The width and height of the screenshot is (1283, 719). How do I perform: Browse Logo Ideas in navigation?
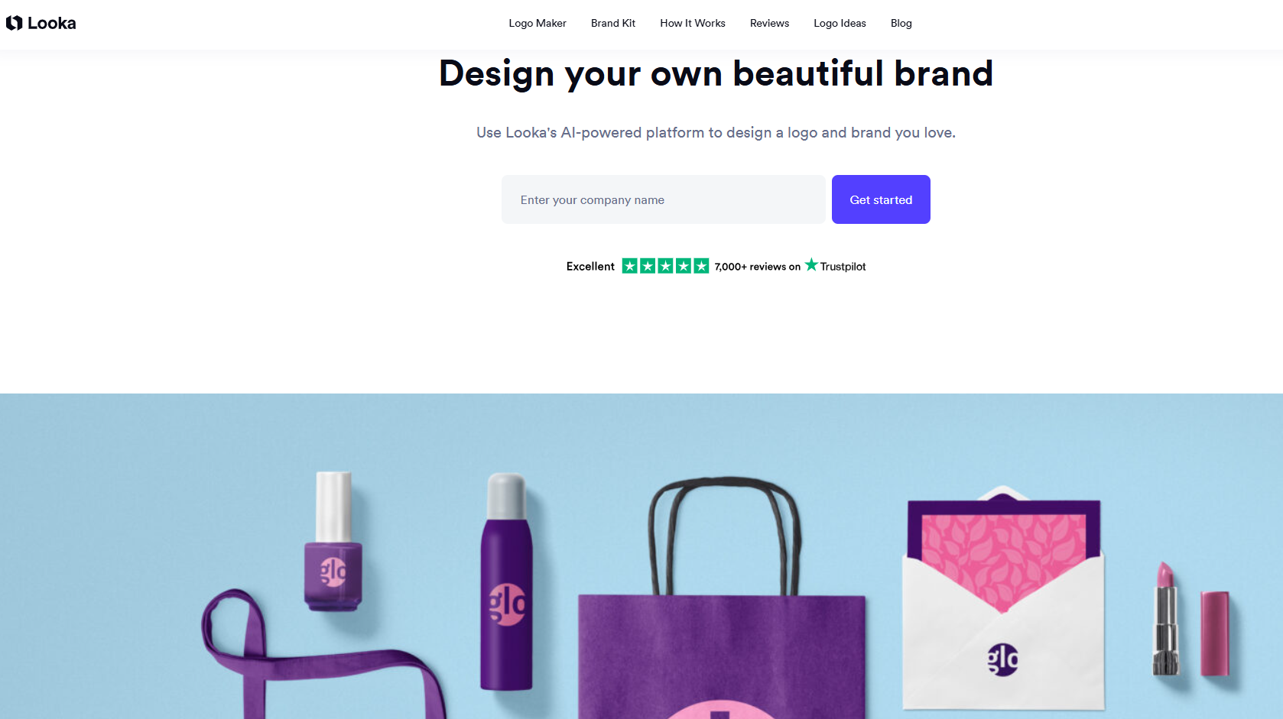tap(840, 23)
